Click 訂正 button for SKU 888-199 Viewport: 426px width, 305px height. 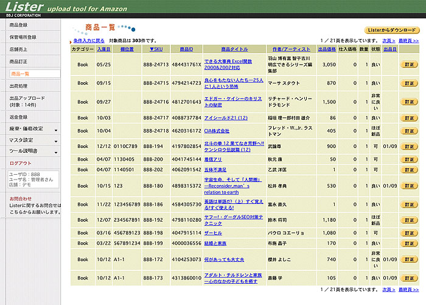coord(409,244)
